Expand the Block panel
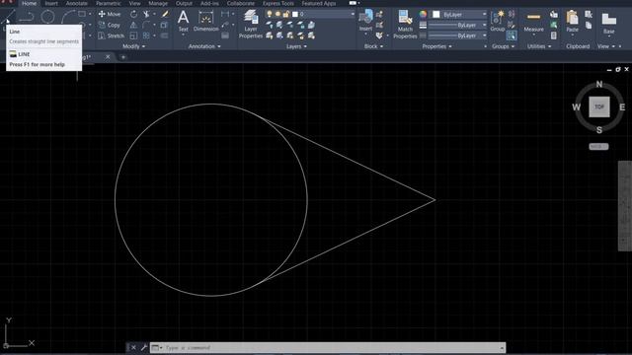The width and height of the screenshot is (632, 355). click(x=373, y=46)
